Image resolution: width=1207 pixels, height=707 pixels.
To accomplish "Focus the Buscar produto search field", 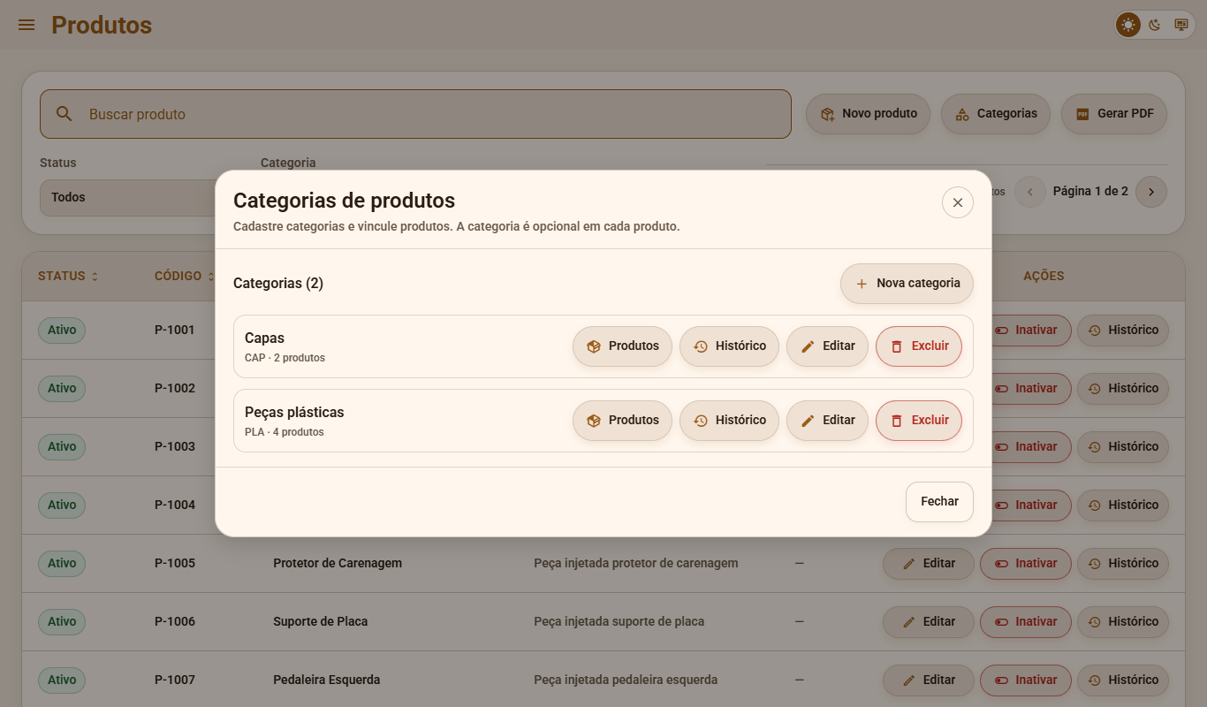I will pos(415,114).
